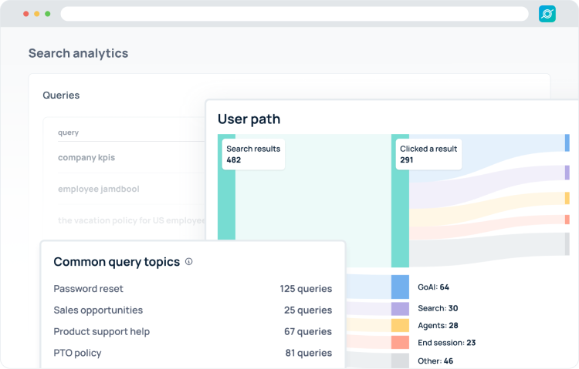Click the "67 queries" count
Screen dimensions: 579x369
click(x=308, y=331)
